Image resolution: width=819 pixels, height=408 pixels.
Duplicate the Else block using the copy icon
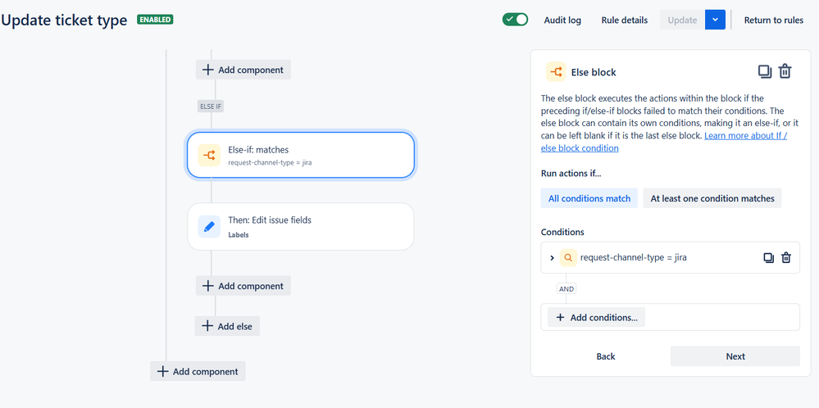tap(765, 71)
